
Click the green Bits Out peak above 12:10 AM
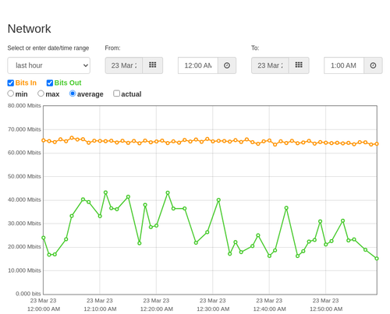pyautogui.click(x=105, y=192)
